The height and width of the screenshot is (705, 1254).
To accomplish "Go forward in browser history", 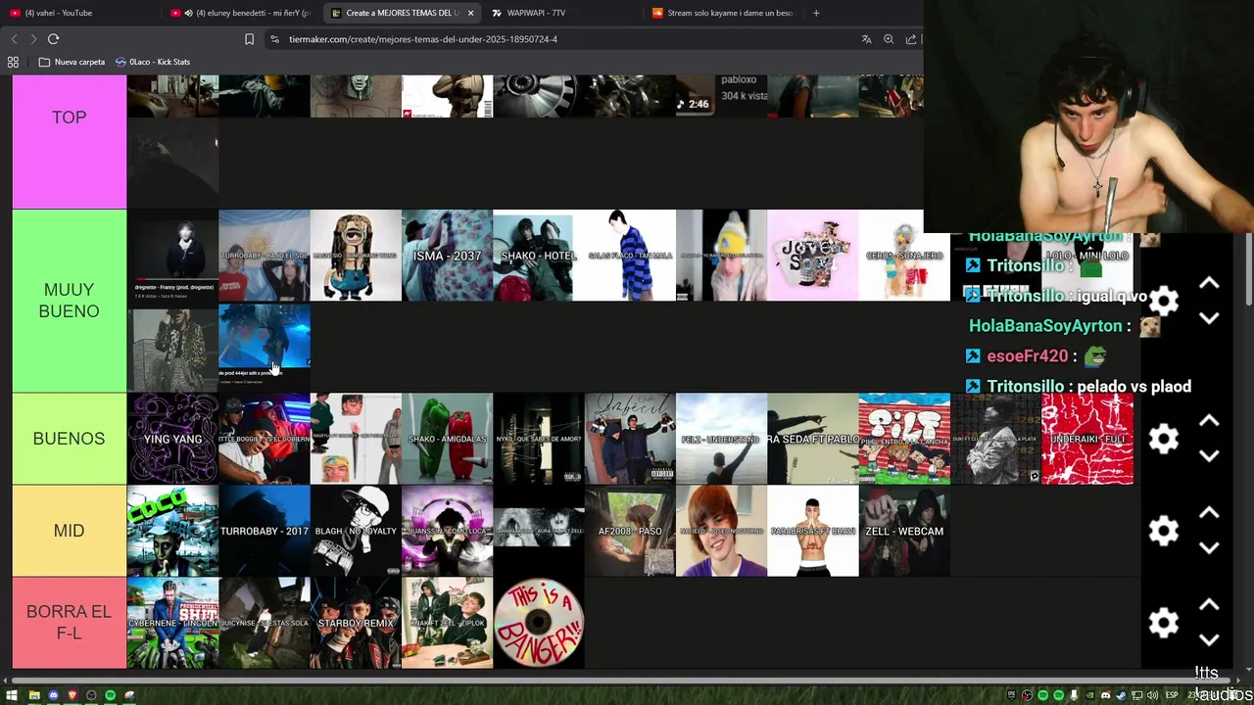I will pos(32,39).
